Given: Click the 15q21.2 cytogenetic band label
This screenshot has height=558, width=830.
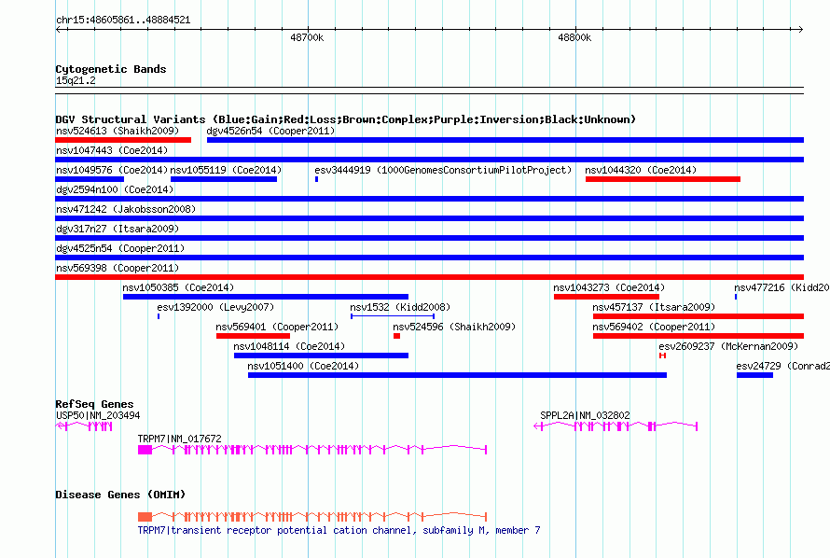Looking at the screenshot, I should (76, 80).
